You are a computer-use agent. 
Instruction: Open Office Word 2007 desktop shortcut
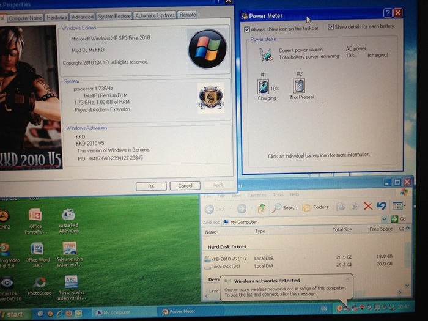click(35, 249)
